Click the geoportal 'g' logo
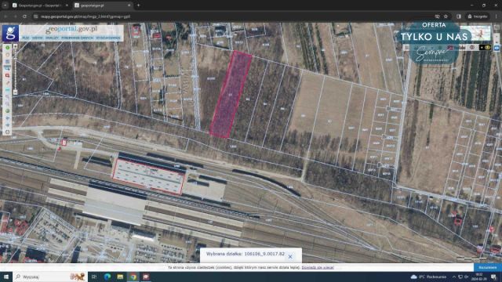The width and height of the screenshot is (502, 282). pos(10,33)
